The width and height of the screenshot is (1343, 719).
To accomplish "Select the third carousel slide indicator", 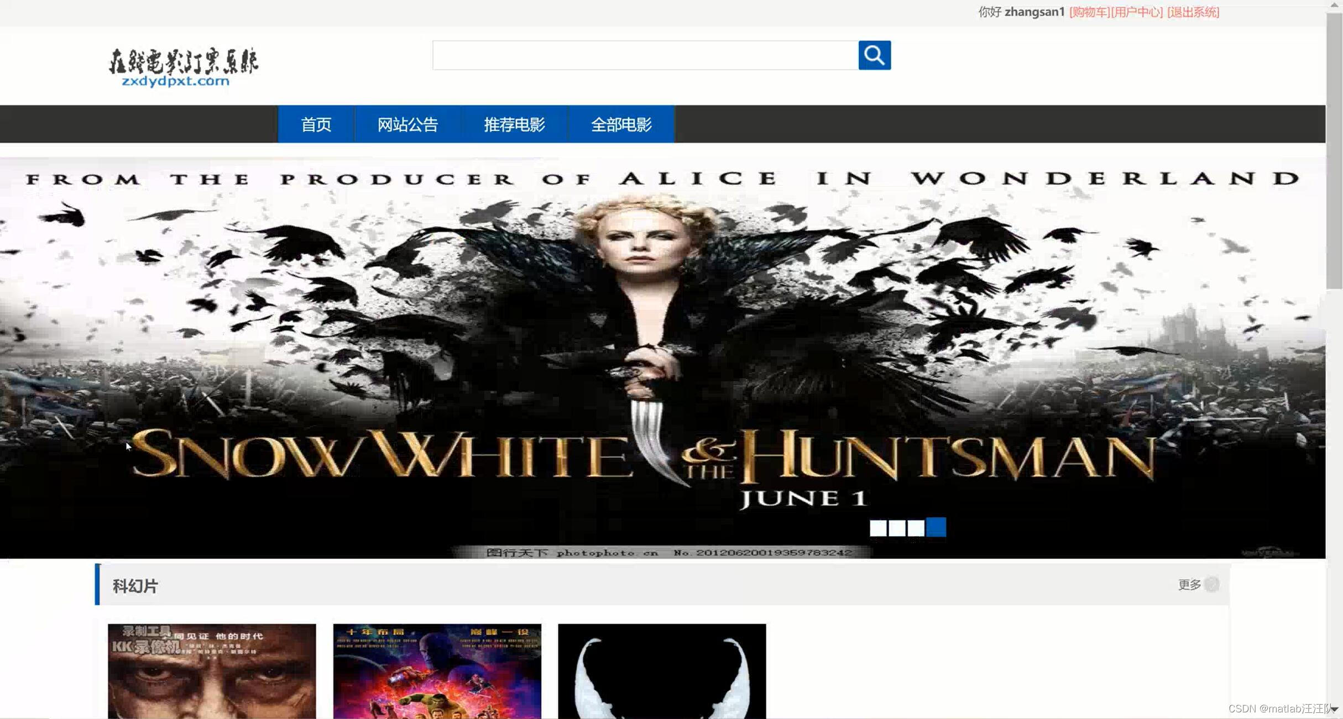I will click(x=916, y=528).
